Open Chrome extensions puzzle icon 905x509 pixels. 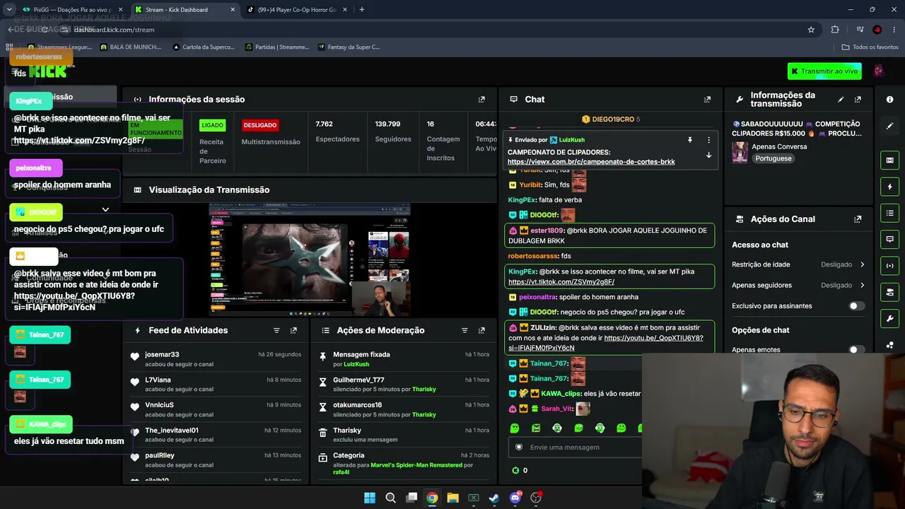point(835,30)
